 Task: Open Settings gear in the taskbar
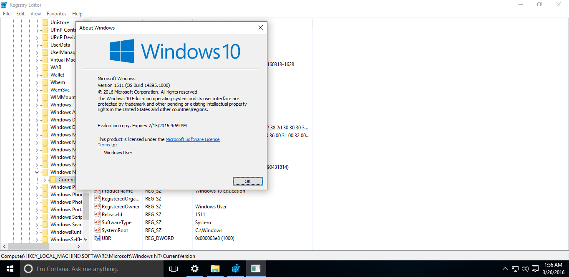[x=195, y=269]
